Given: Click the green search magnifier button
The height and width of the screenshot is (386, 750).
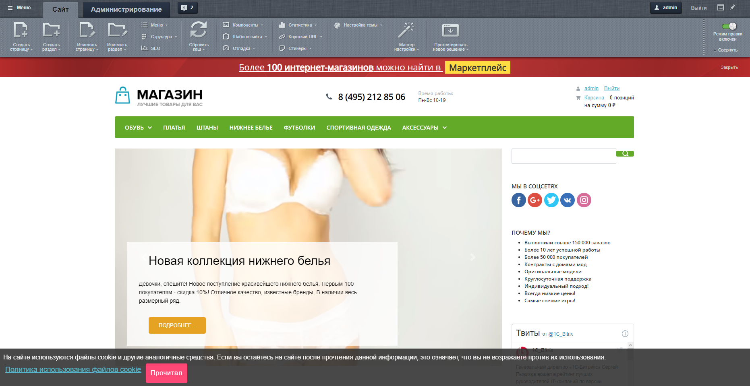Looking at the screenshot, I should [x=625, y=154].
